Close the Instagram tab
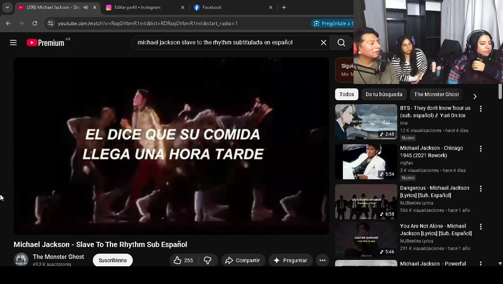503x284 pixels. [x=183, y=7]
